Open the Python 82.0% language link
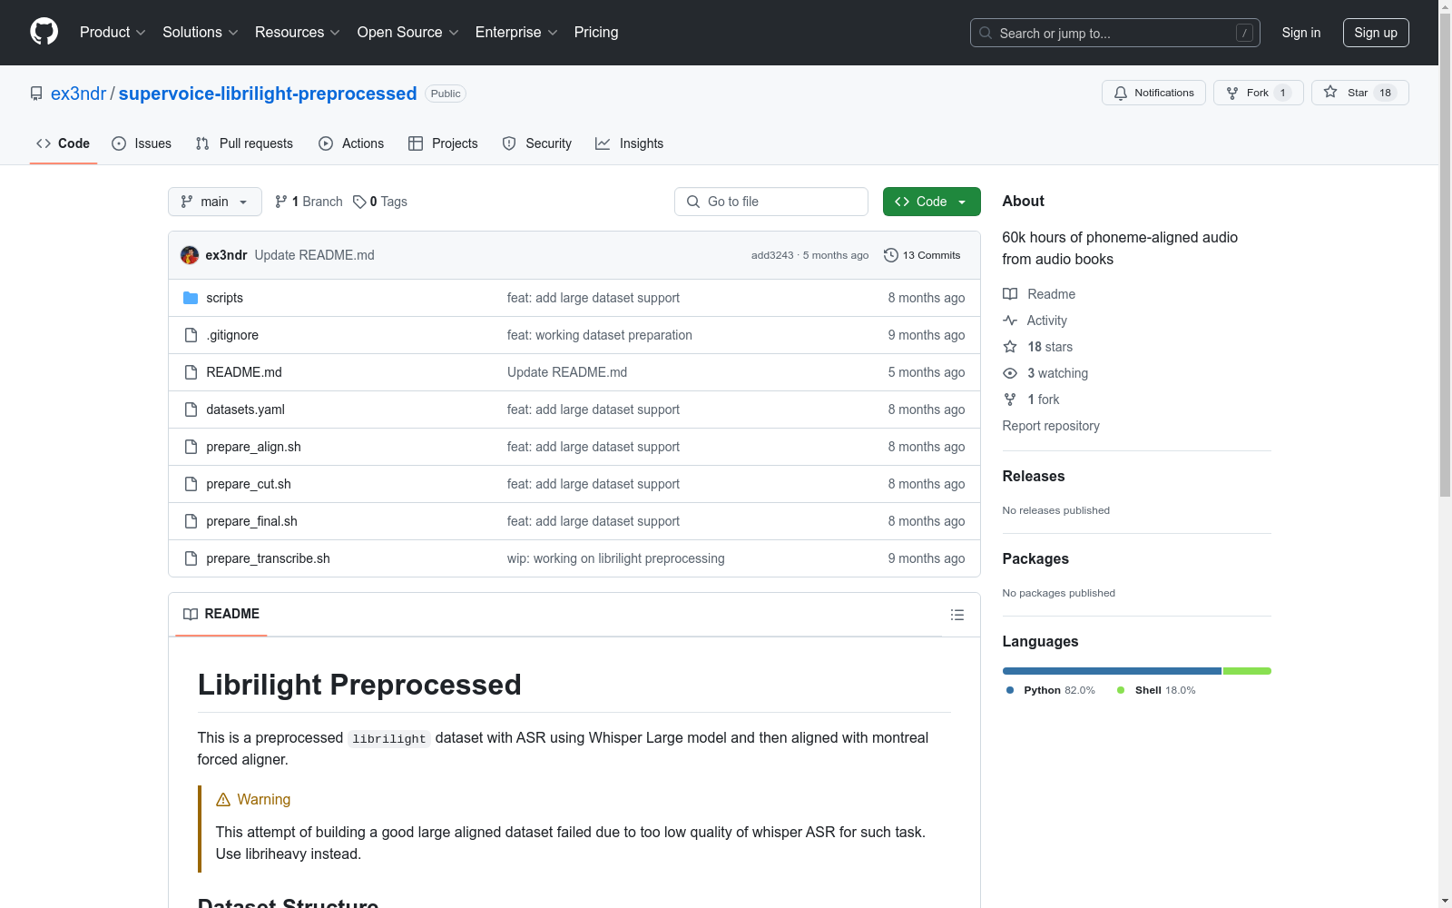 (x=1051, y=690)
